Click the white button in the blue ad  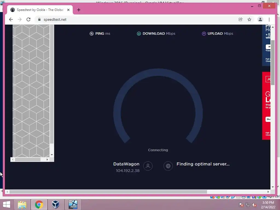tap(268, 47)
